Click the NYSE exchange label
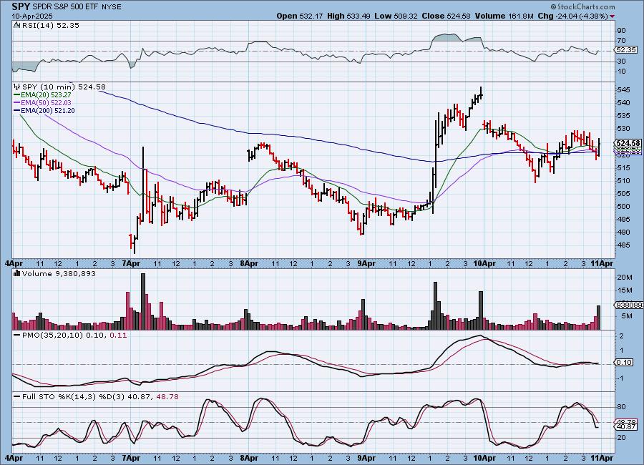 (112, 7)
